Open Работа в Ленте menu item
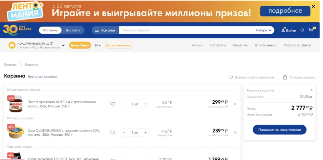 point(297,45)
